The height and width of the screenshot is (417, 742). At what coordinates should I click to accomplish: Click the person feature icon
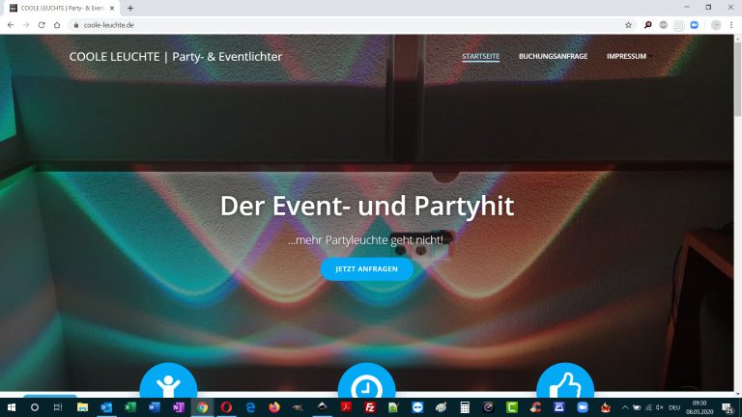click(168, 380)
